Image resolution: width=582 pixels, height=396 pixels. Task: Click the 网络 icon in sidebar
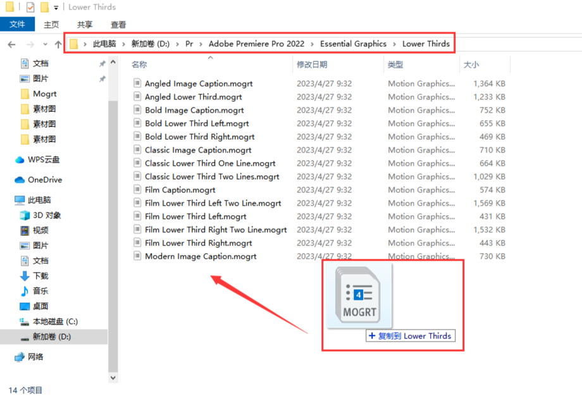(x=20, y=357)
